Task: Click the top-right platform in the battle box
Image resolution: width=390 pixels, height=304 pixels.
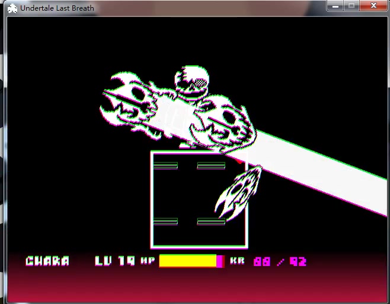Action: pyautogui.click(x=211, y=166)
